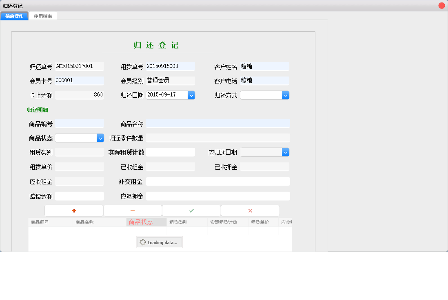
Task: Click the red plus add-row icon
Action: coord(74,210)
